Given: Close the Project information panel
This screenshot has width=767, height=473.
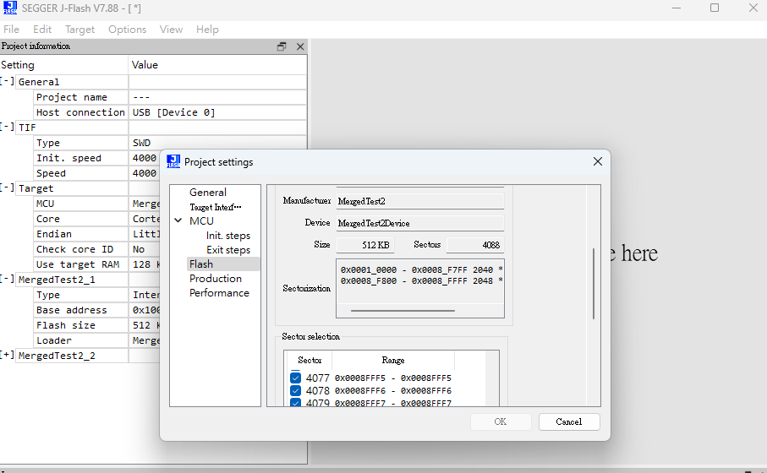Looking at the screenshot, I should [300, 46].
